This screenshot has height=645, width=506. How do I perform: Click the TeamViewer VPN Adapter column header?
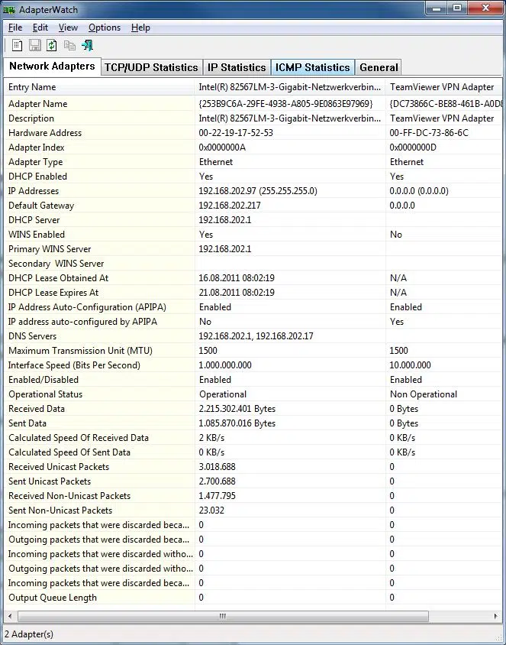(x=444, y=87)
